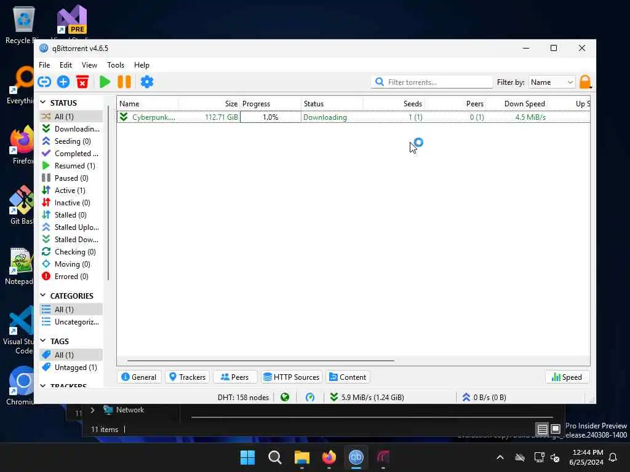Click the green Resume toolbar icon

coord(105,82)
